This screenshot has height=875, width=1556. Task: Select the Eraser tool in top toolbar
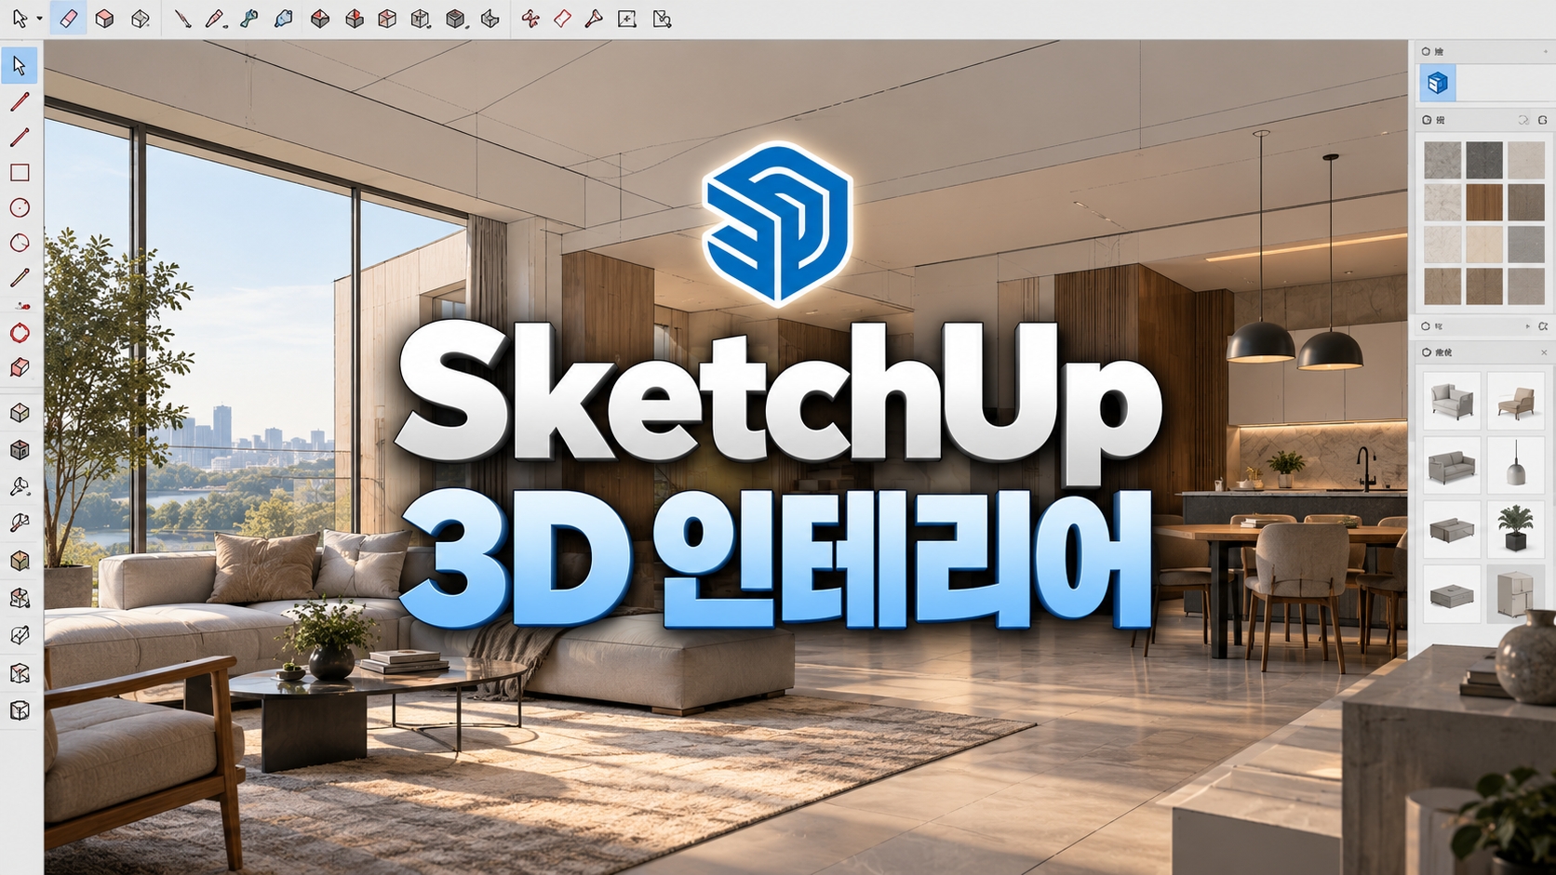(x=68, y=19)
